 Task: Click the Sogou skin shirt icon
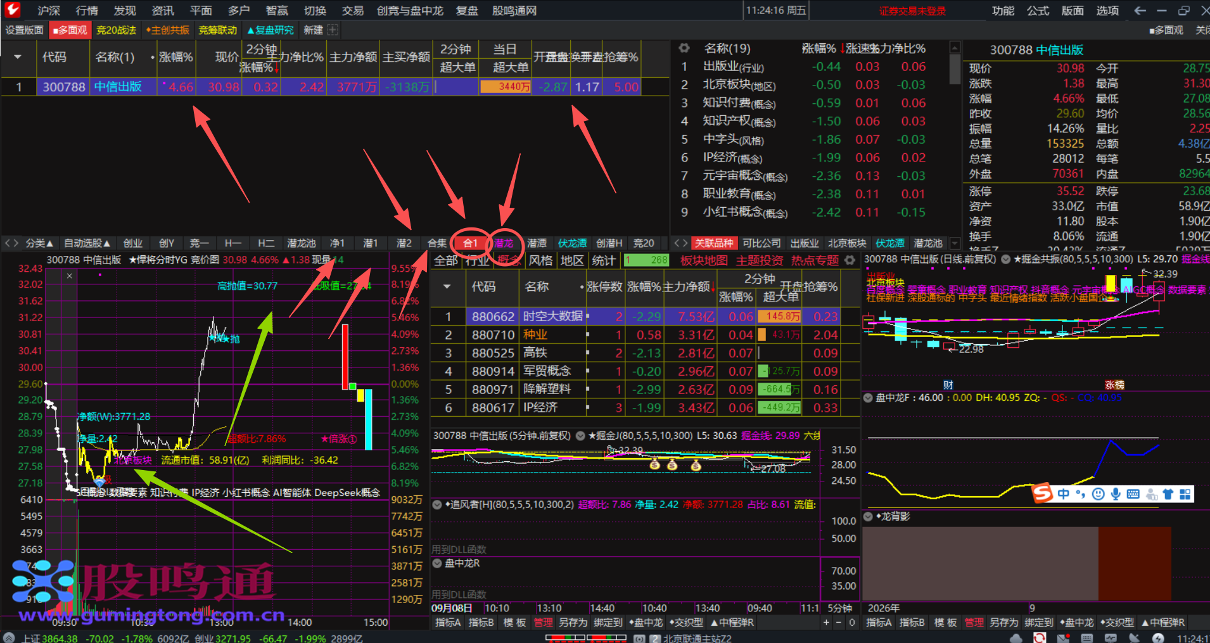(x=1168, y=494)
